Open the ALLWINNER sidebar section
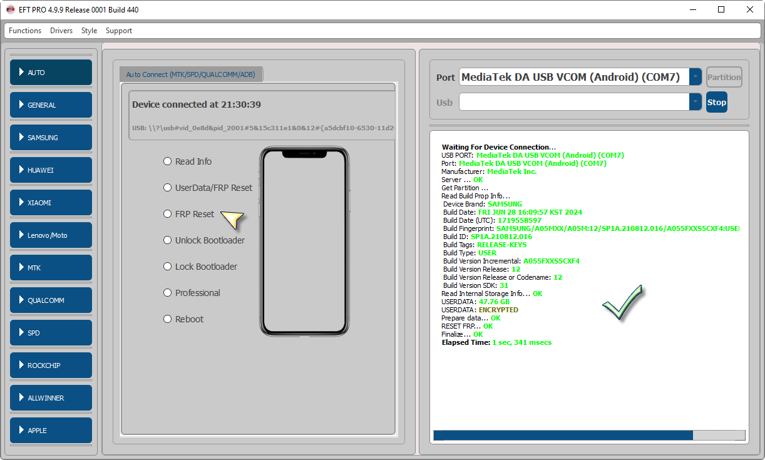Screen dimensions: 765x460 coord(51,398)
